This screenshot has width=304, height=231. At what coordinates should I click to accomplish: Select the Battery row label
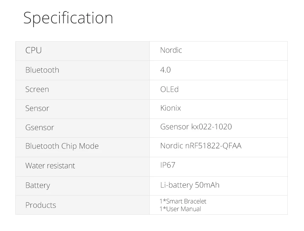[38, 185]
